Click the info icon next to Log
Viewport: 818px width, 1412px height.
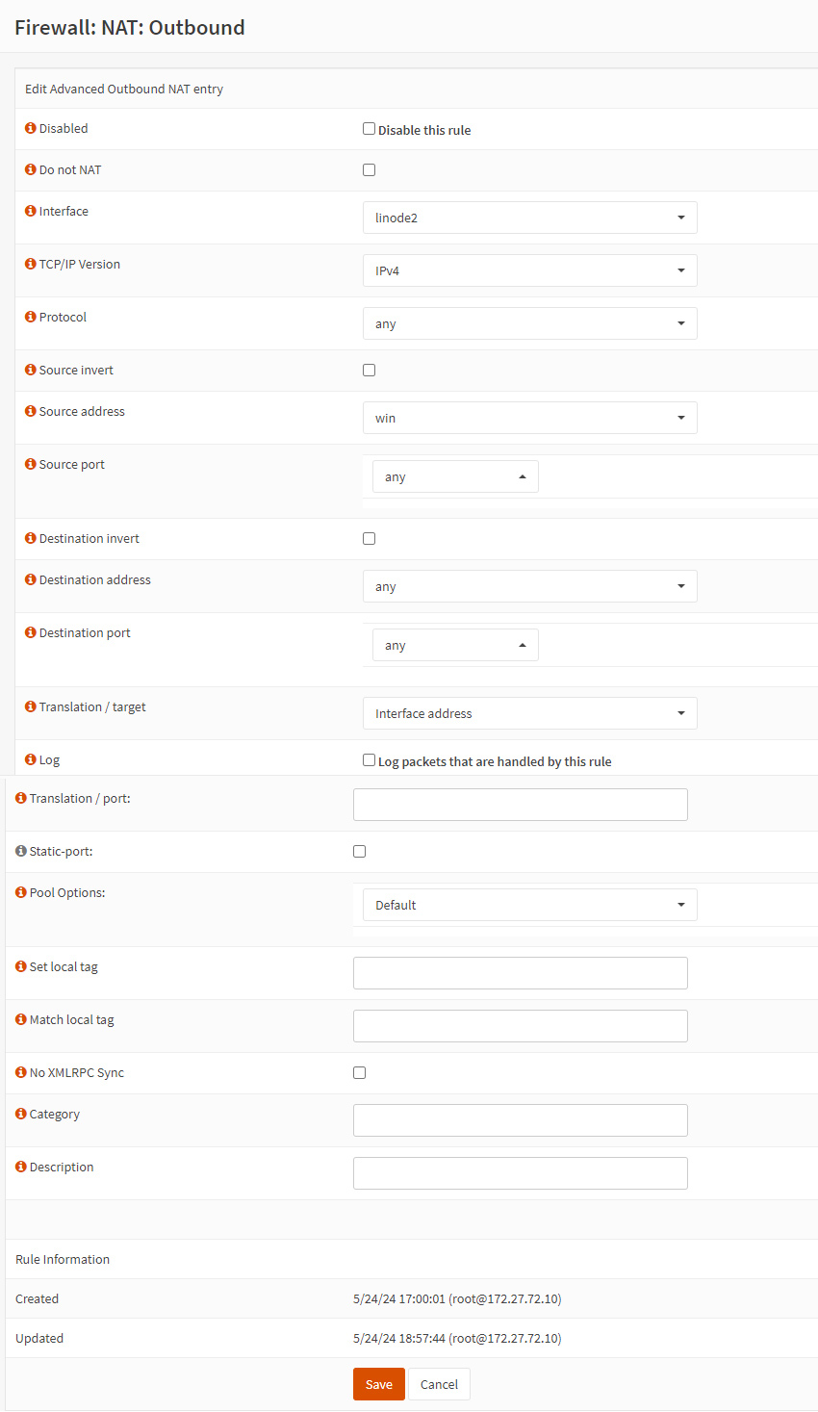click(31, 759)
